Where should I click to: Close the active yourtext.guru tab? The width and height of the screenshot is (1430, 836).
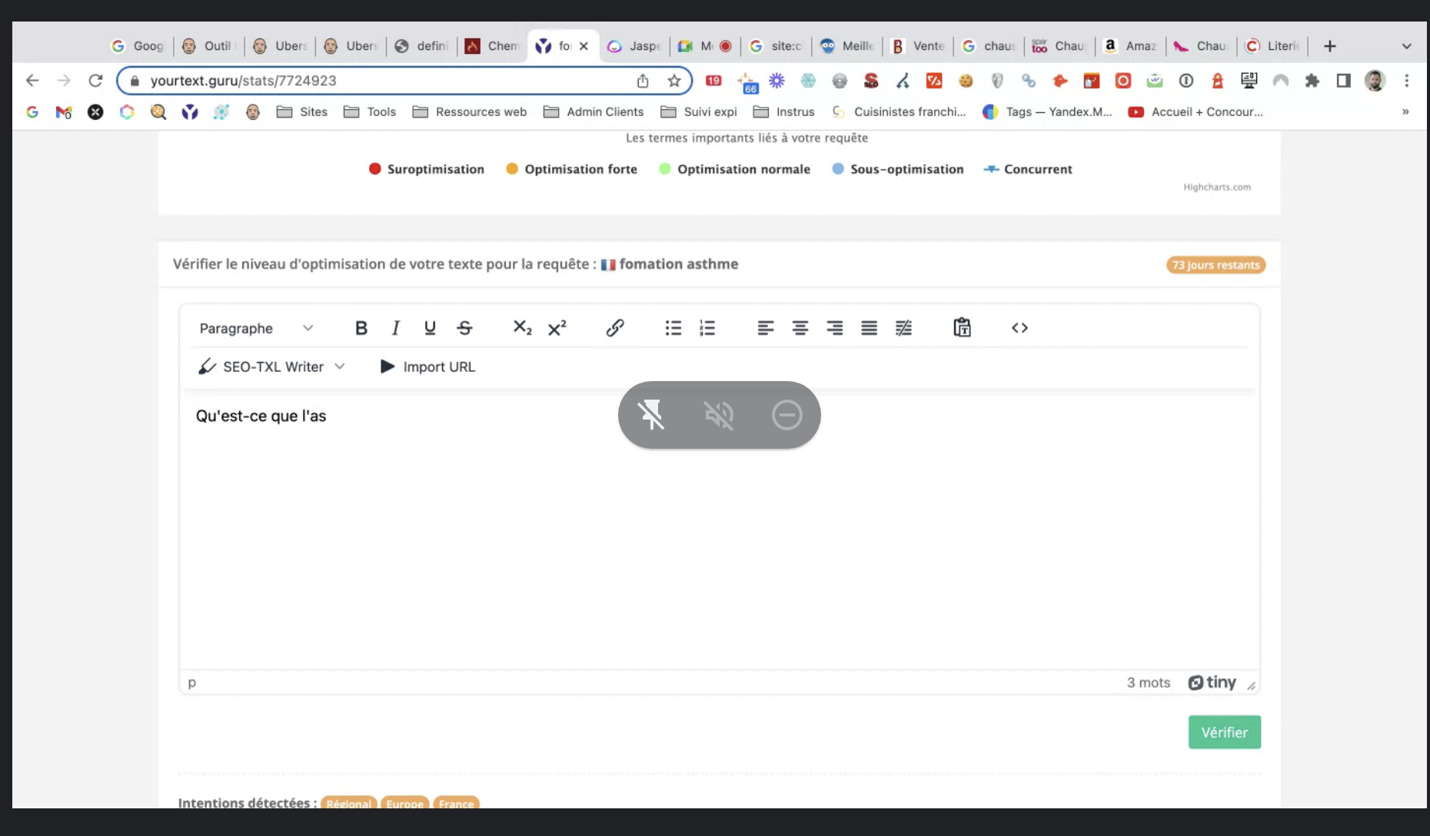click(x=584, y=46)
